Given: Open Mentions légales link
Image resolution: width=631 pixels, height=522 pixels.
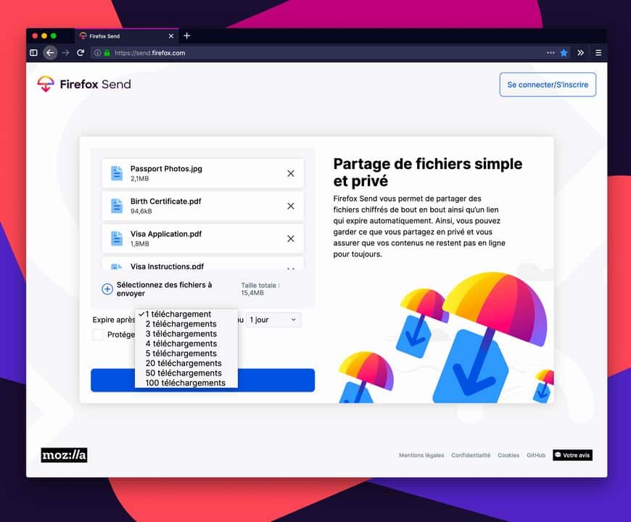Looking at the screenshot, I should (421, 455).
